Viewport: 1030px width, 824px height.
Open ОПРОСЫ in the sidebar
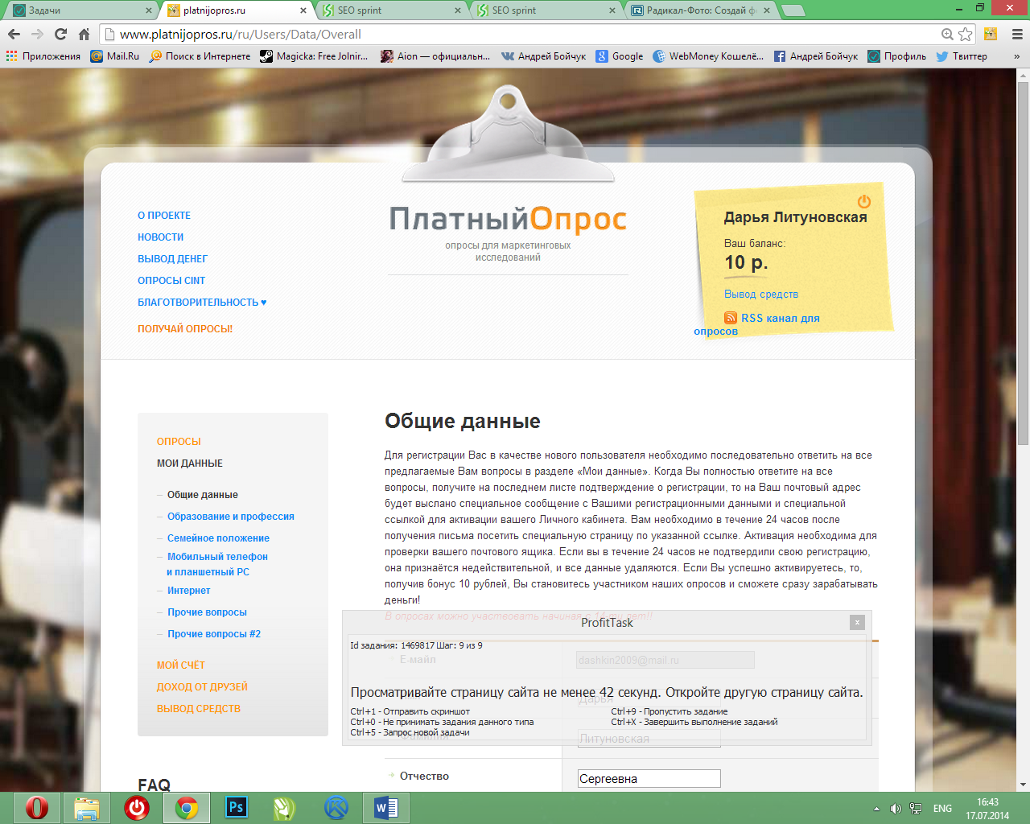tap(179, 442)
